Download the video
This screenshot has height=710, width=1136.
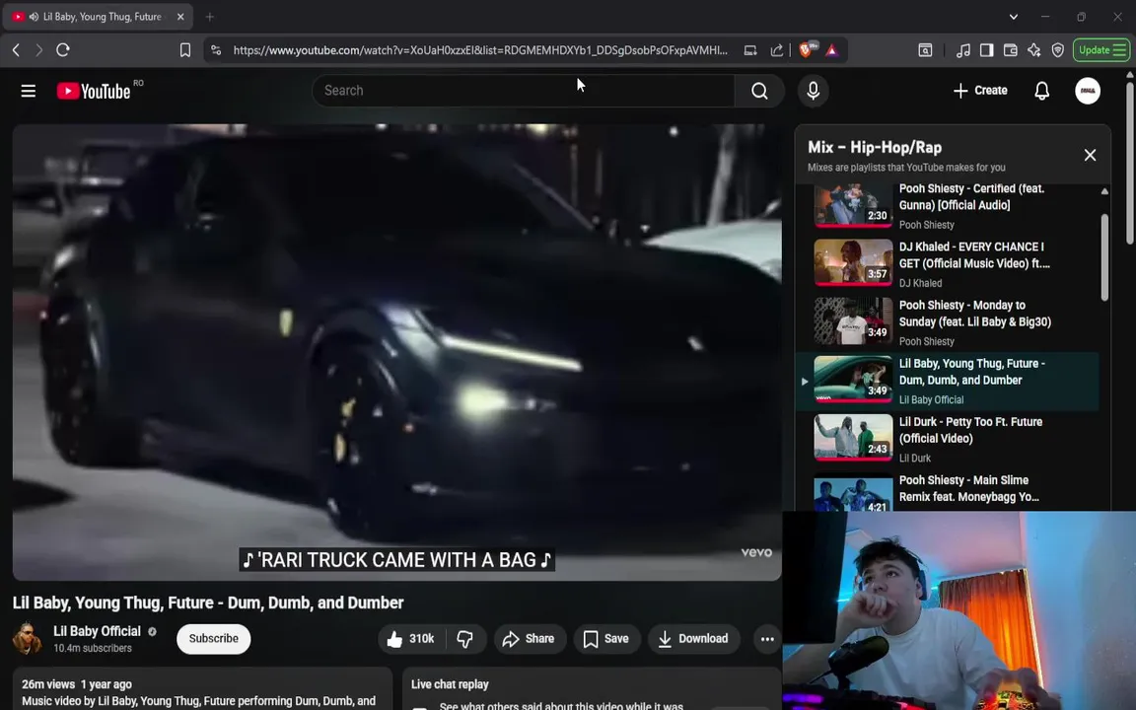693,638
